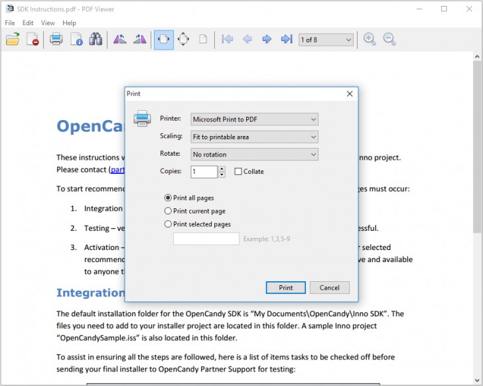Screen dimensions: 483x386
Task: Click the Print button in dialog
Action: point(285,287)
